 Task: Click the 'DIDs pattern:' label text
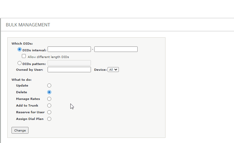coord(34,64)
